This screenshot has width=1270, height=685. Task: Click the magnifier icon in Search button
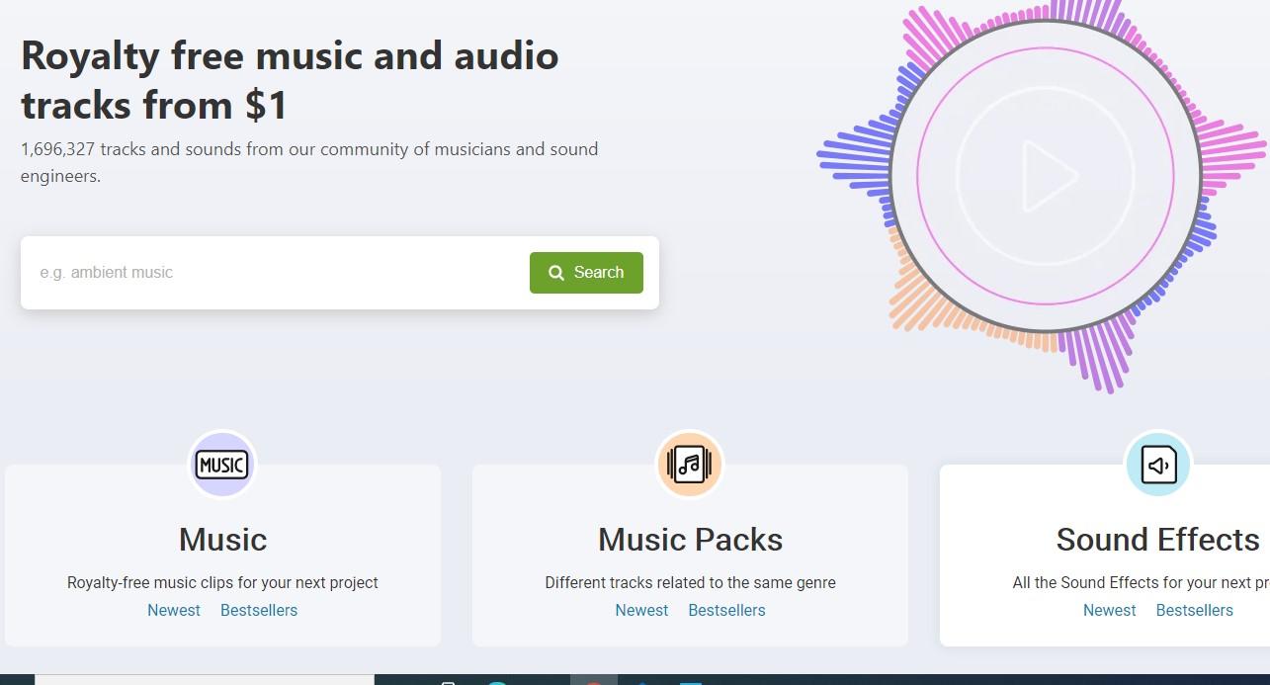(556, 273)
